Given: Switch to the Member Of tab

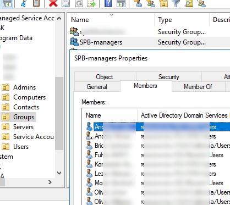Looking at the screenshot, I should point(198,86).
